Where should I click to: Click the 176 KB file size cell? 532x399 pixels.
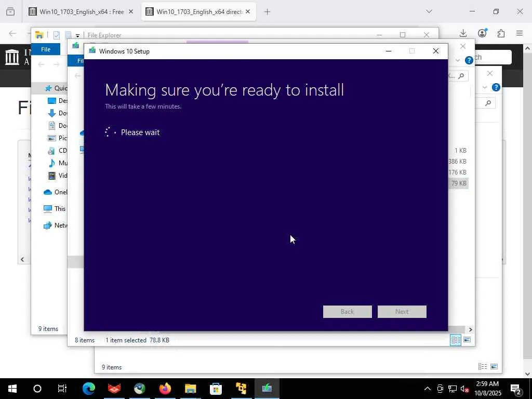(x=458, y=172)
